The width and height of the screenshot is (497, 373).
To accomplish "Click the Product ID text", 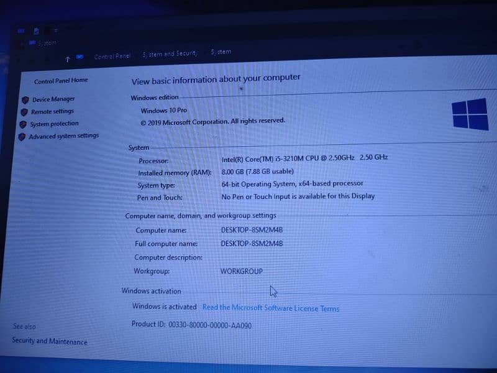I will click(x=191, y=325).
